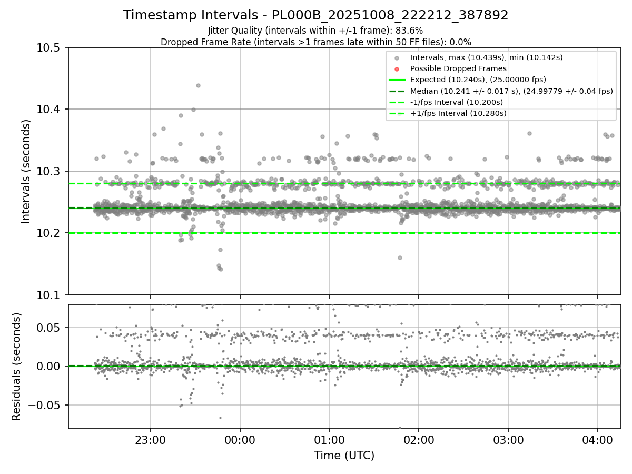Viewport: 632px width, 474px height.
Task: Click the 02:00 time tick label
Action: (419, 439)
